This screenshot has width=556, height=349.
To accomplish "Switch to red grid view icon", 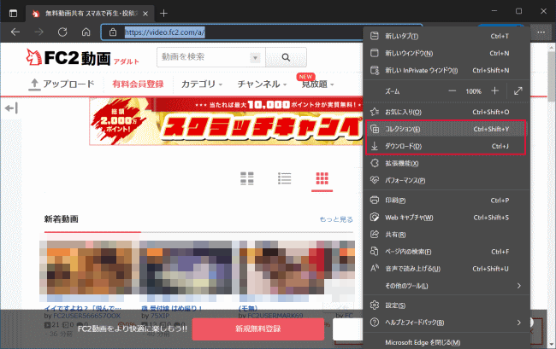I will tap(322, 178).
